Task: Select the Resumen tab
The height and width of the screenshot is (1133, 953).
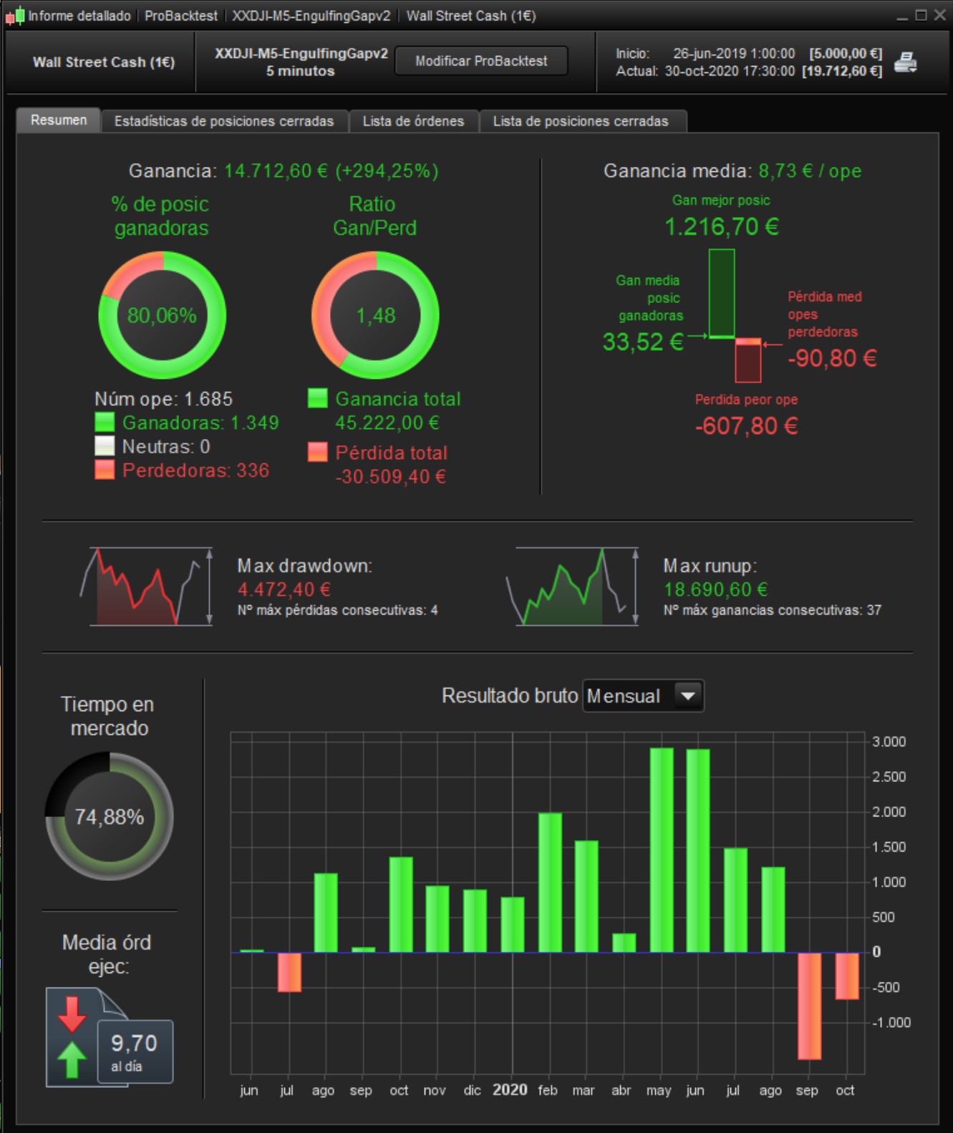Action: [x=59, y=120]
